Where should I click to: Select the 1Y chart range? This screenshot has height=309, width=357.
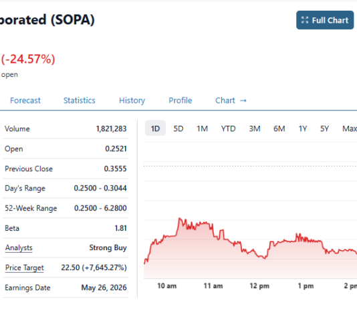[x=303, y=128]
